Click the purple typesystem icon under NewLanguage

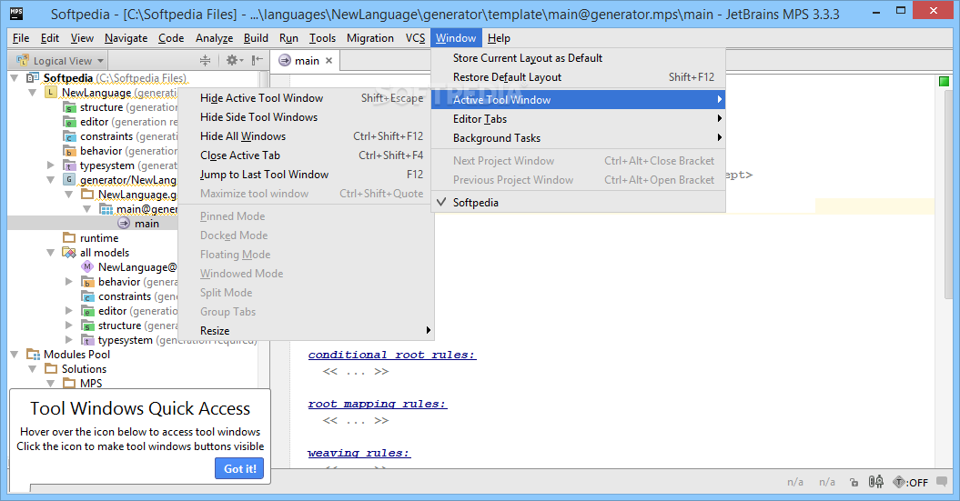pyautogui.click(x=69, y=165)
